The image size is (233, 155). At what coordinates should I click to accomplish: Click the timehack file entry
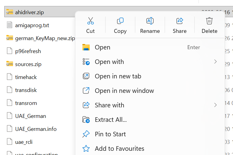coord(26,77)
